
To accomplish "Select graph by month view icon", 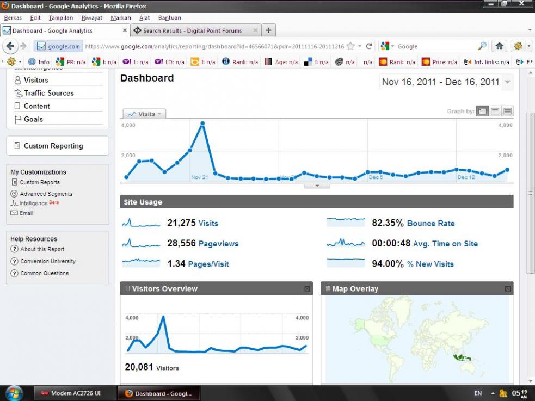I will click(x=507, y=111).
